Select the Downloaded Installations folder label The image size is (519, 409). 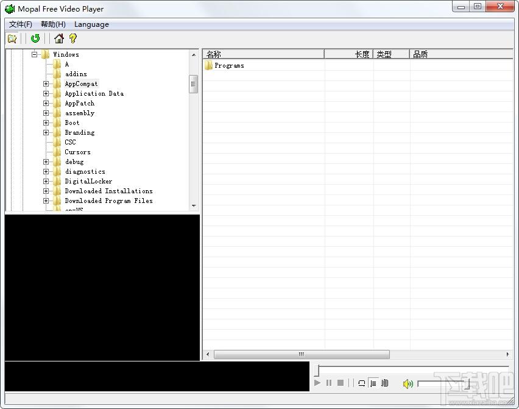click(x=108, y=191)
